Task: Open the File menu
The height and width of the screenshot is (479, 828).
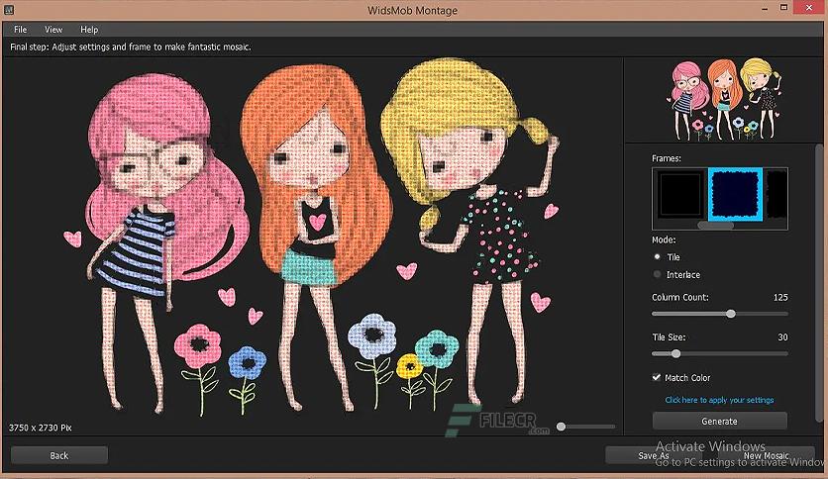Action: pos(20,30)
